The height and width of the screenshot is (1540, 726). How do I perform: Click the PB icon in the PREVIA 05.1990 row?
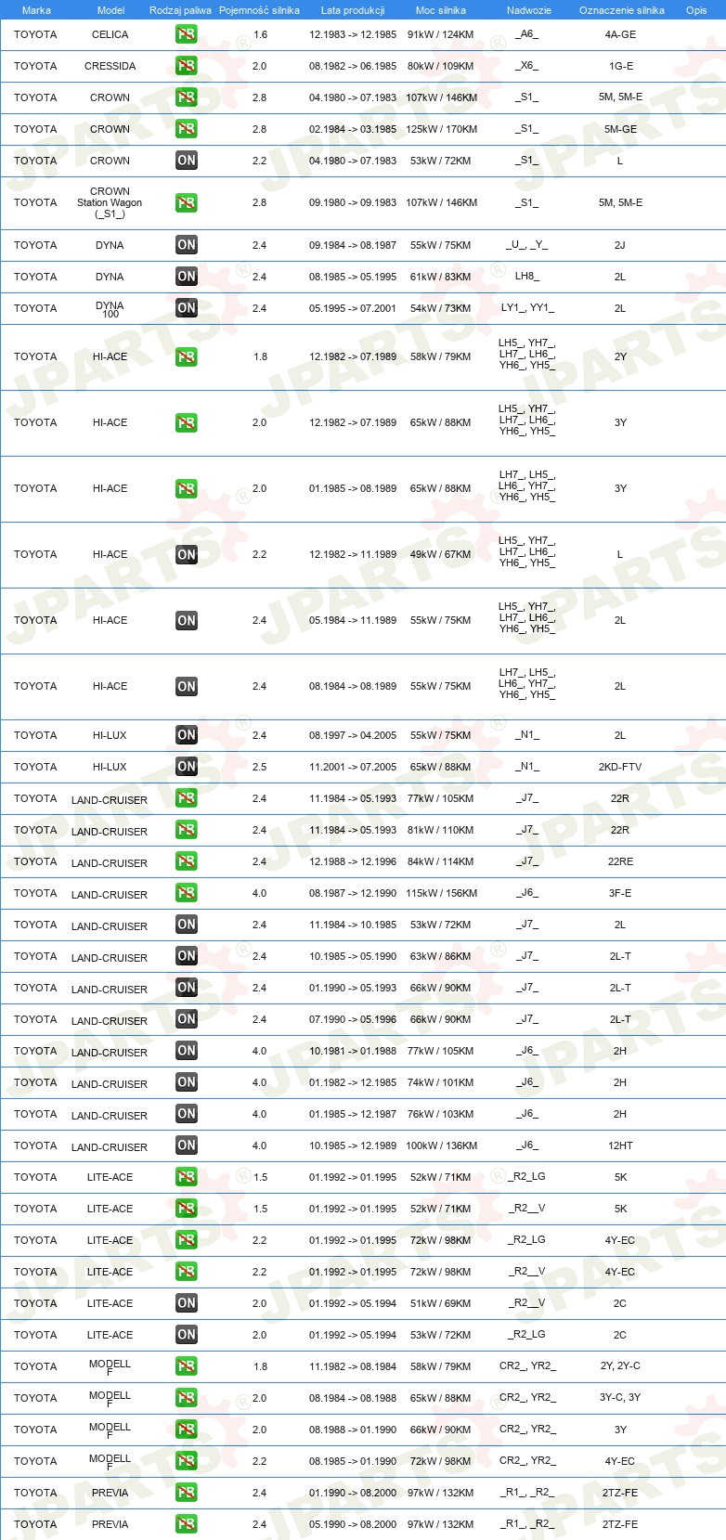(x=187, y=1524)
